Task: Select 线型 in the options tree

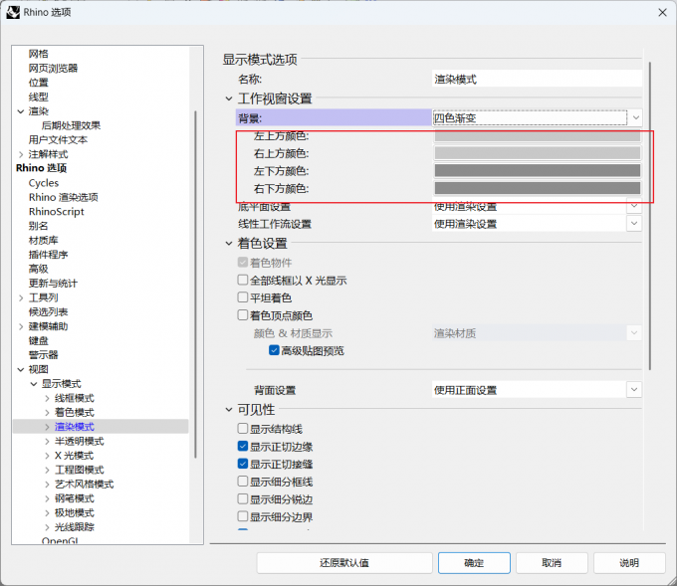Action: (39, 97)
